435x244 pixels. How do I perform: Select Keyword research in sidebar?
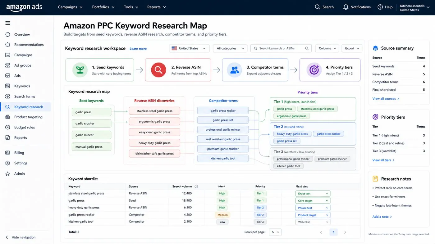coord(26,107)
